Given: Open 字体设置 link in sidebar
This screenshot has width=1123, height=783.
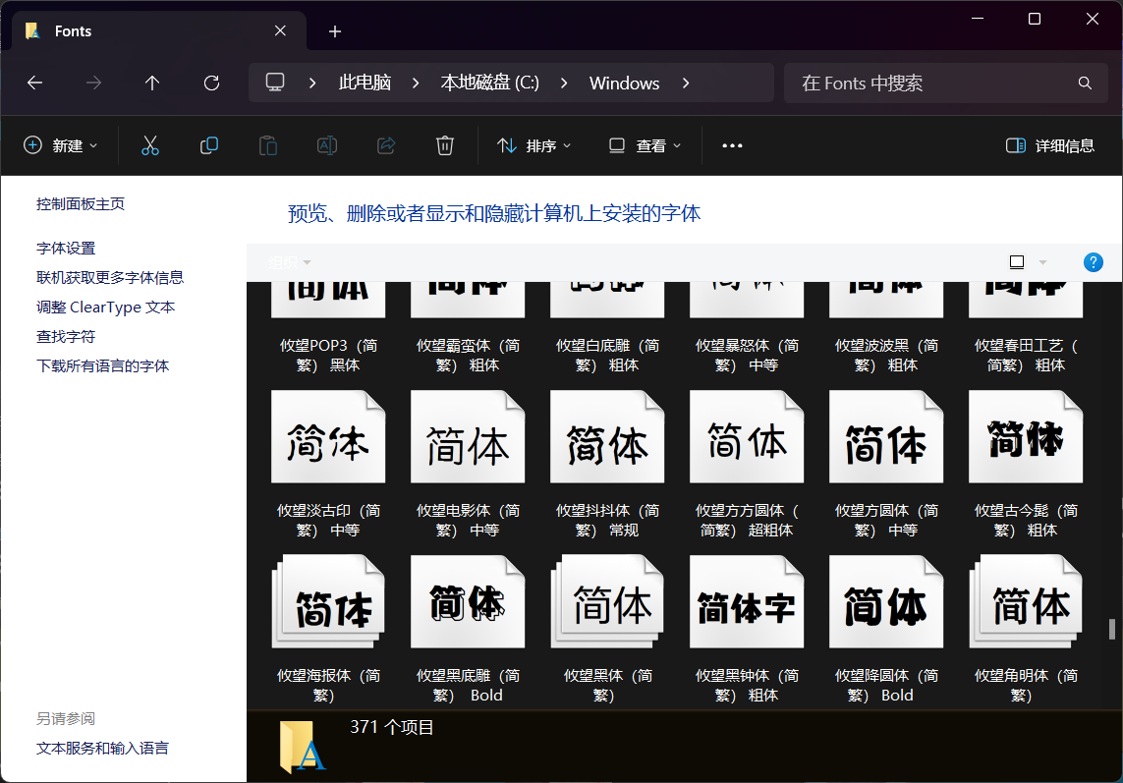Looking at the screenshot, I should pyautogui.click(x=66, y=249).
